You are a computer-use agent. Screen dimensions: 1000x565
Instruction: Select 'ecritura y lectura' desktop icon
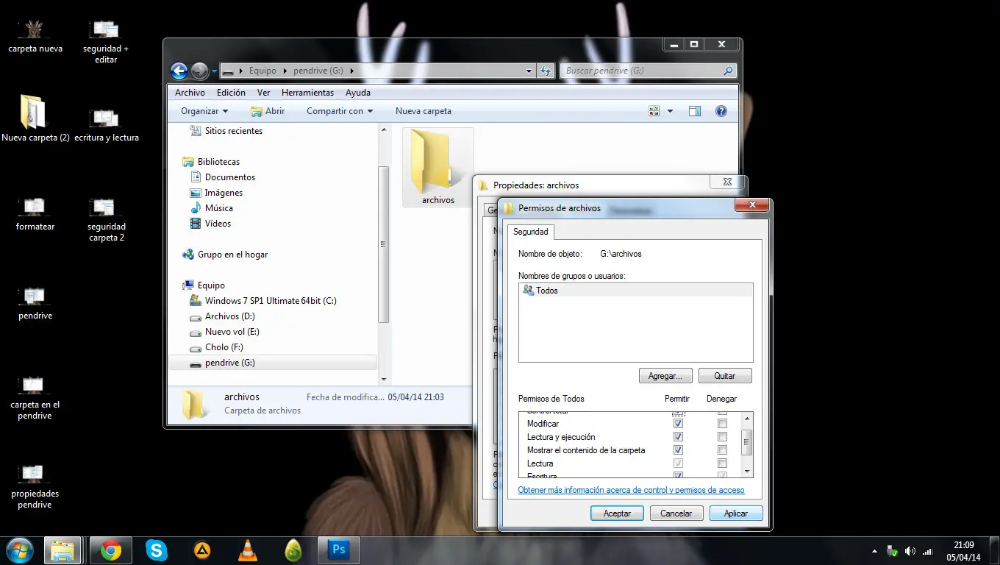pyautogui.click(x=106, y=125)
